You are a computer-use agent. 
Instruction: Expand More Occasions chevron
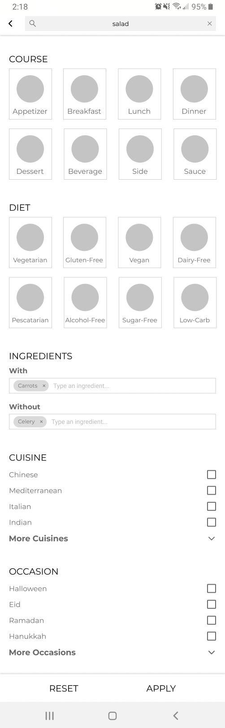click(x=212, y=652)
